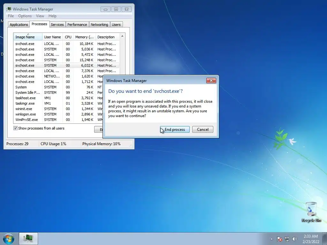The height and width of the screenshot is (245, 327).
Task: Open the Options menu
Action: click(25, 16)
